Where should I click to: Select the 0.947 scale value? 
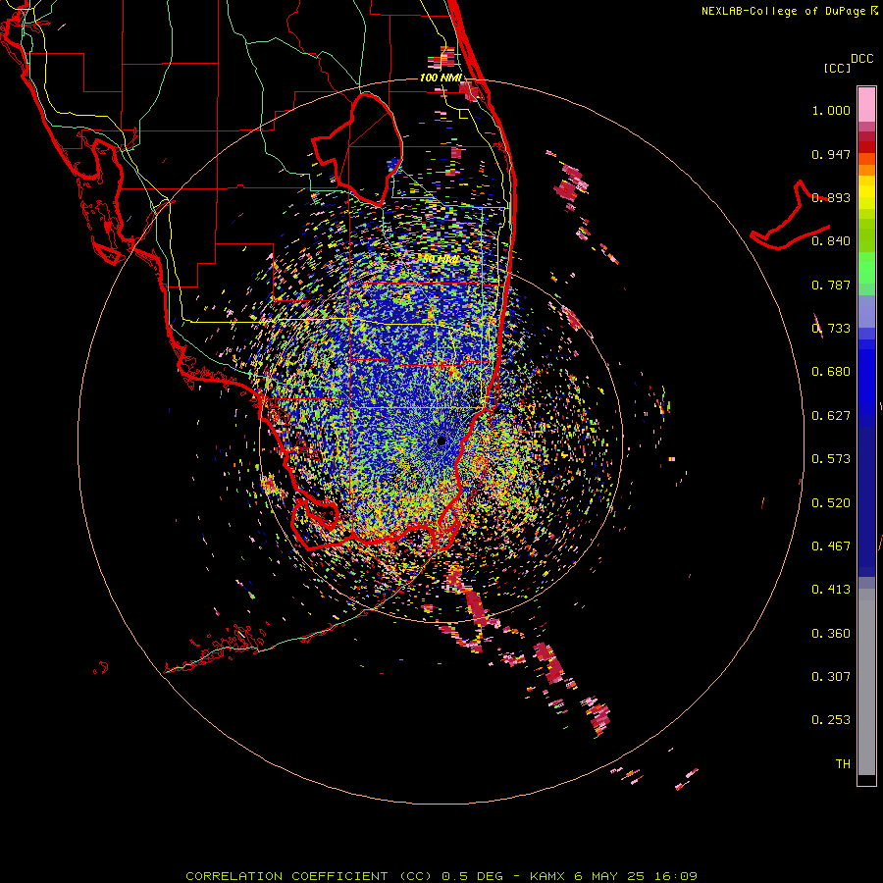click(x=831, y=154)
